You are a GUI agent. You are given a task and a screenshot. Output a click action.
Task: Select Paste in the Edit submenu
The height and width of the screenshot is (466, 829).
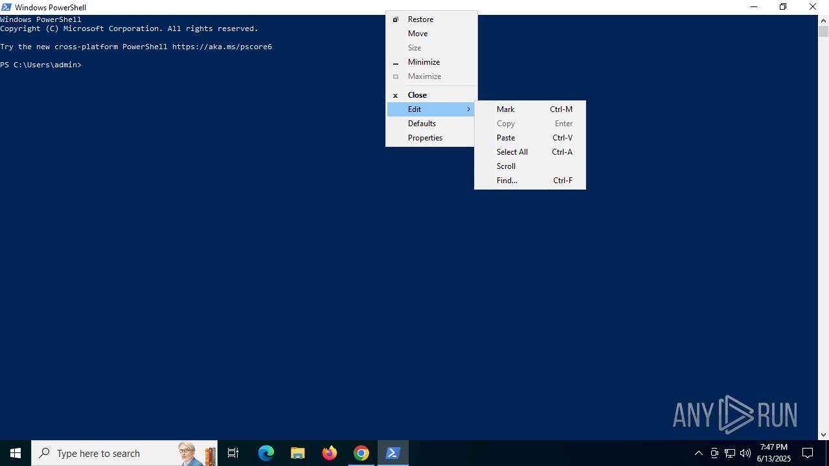pyautogui.click(x=530, y=138)
